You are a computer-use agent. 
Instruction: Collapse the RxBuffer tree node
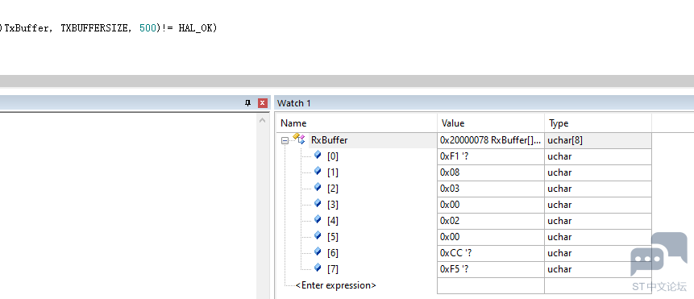285,141
